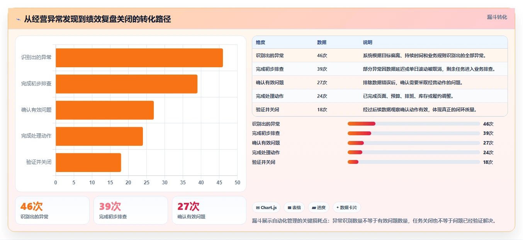Click the description starting 排除数据错误后
Image resolution: width=523 pixels, height=240 pixels.
413,83
